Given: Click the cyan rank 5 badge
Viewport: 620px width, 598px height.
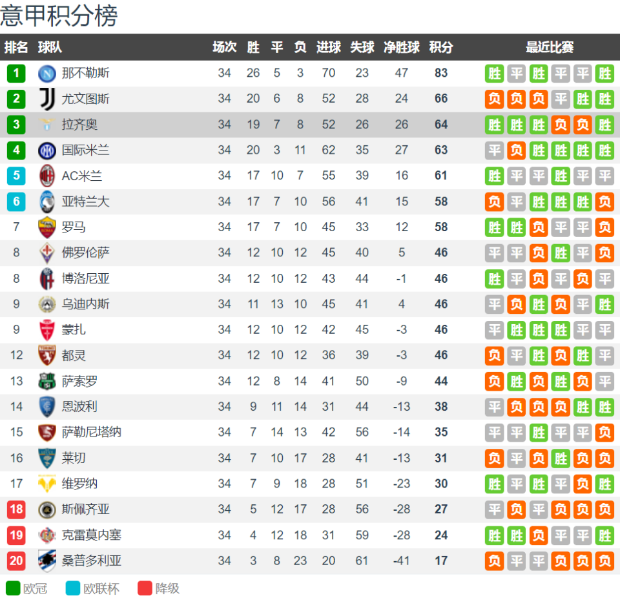Looking at the screenshot, I should point(16,176).
